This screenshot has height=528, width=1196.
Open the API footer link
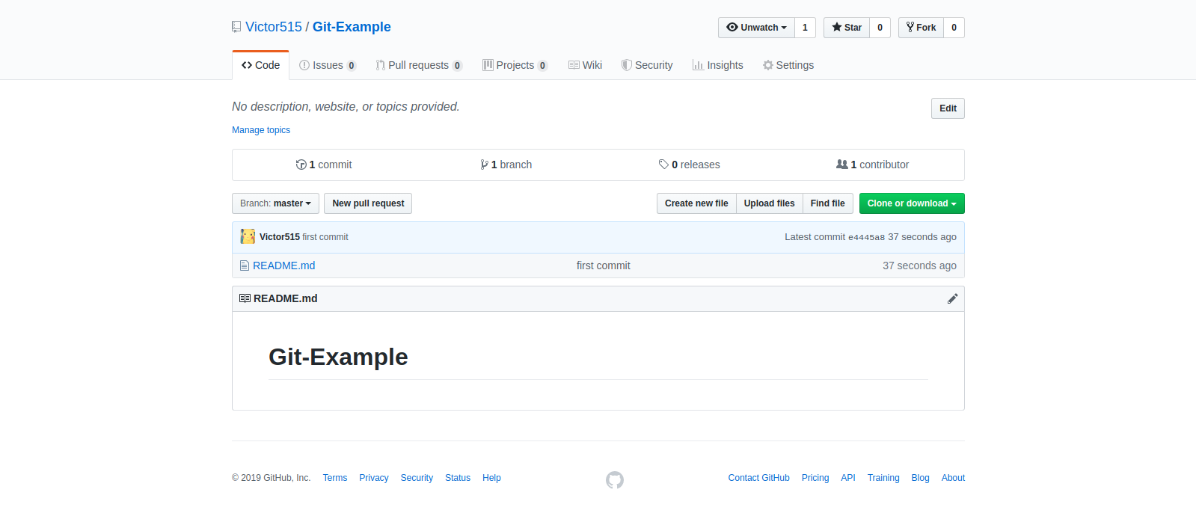[x=848, y=478]
